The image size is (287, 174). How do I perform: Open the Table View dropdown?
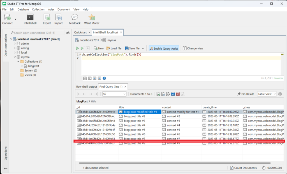(x=267, y=94)
